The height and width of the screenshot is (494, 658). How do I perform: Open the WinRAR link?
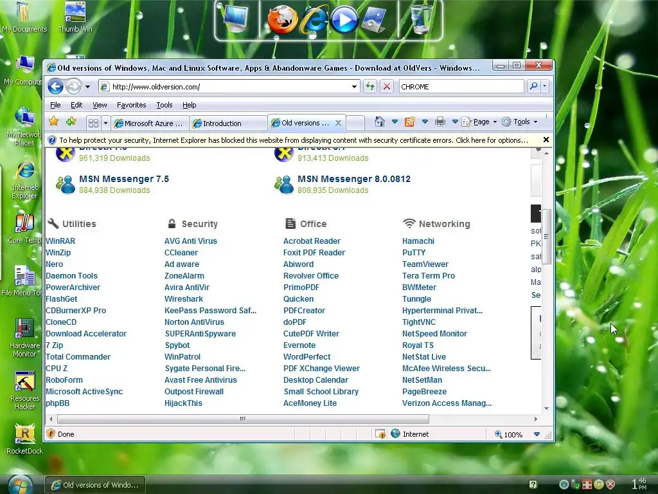point(60,241)
